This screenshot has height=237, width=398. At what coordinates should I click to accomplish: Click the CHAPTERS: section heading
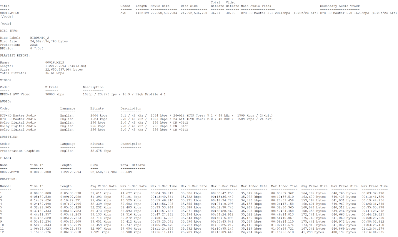(9, 179)
